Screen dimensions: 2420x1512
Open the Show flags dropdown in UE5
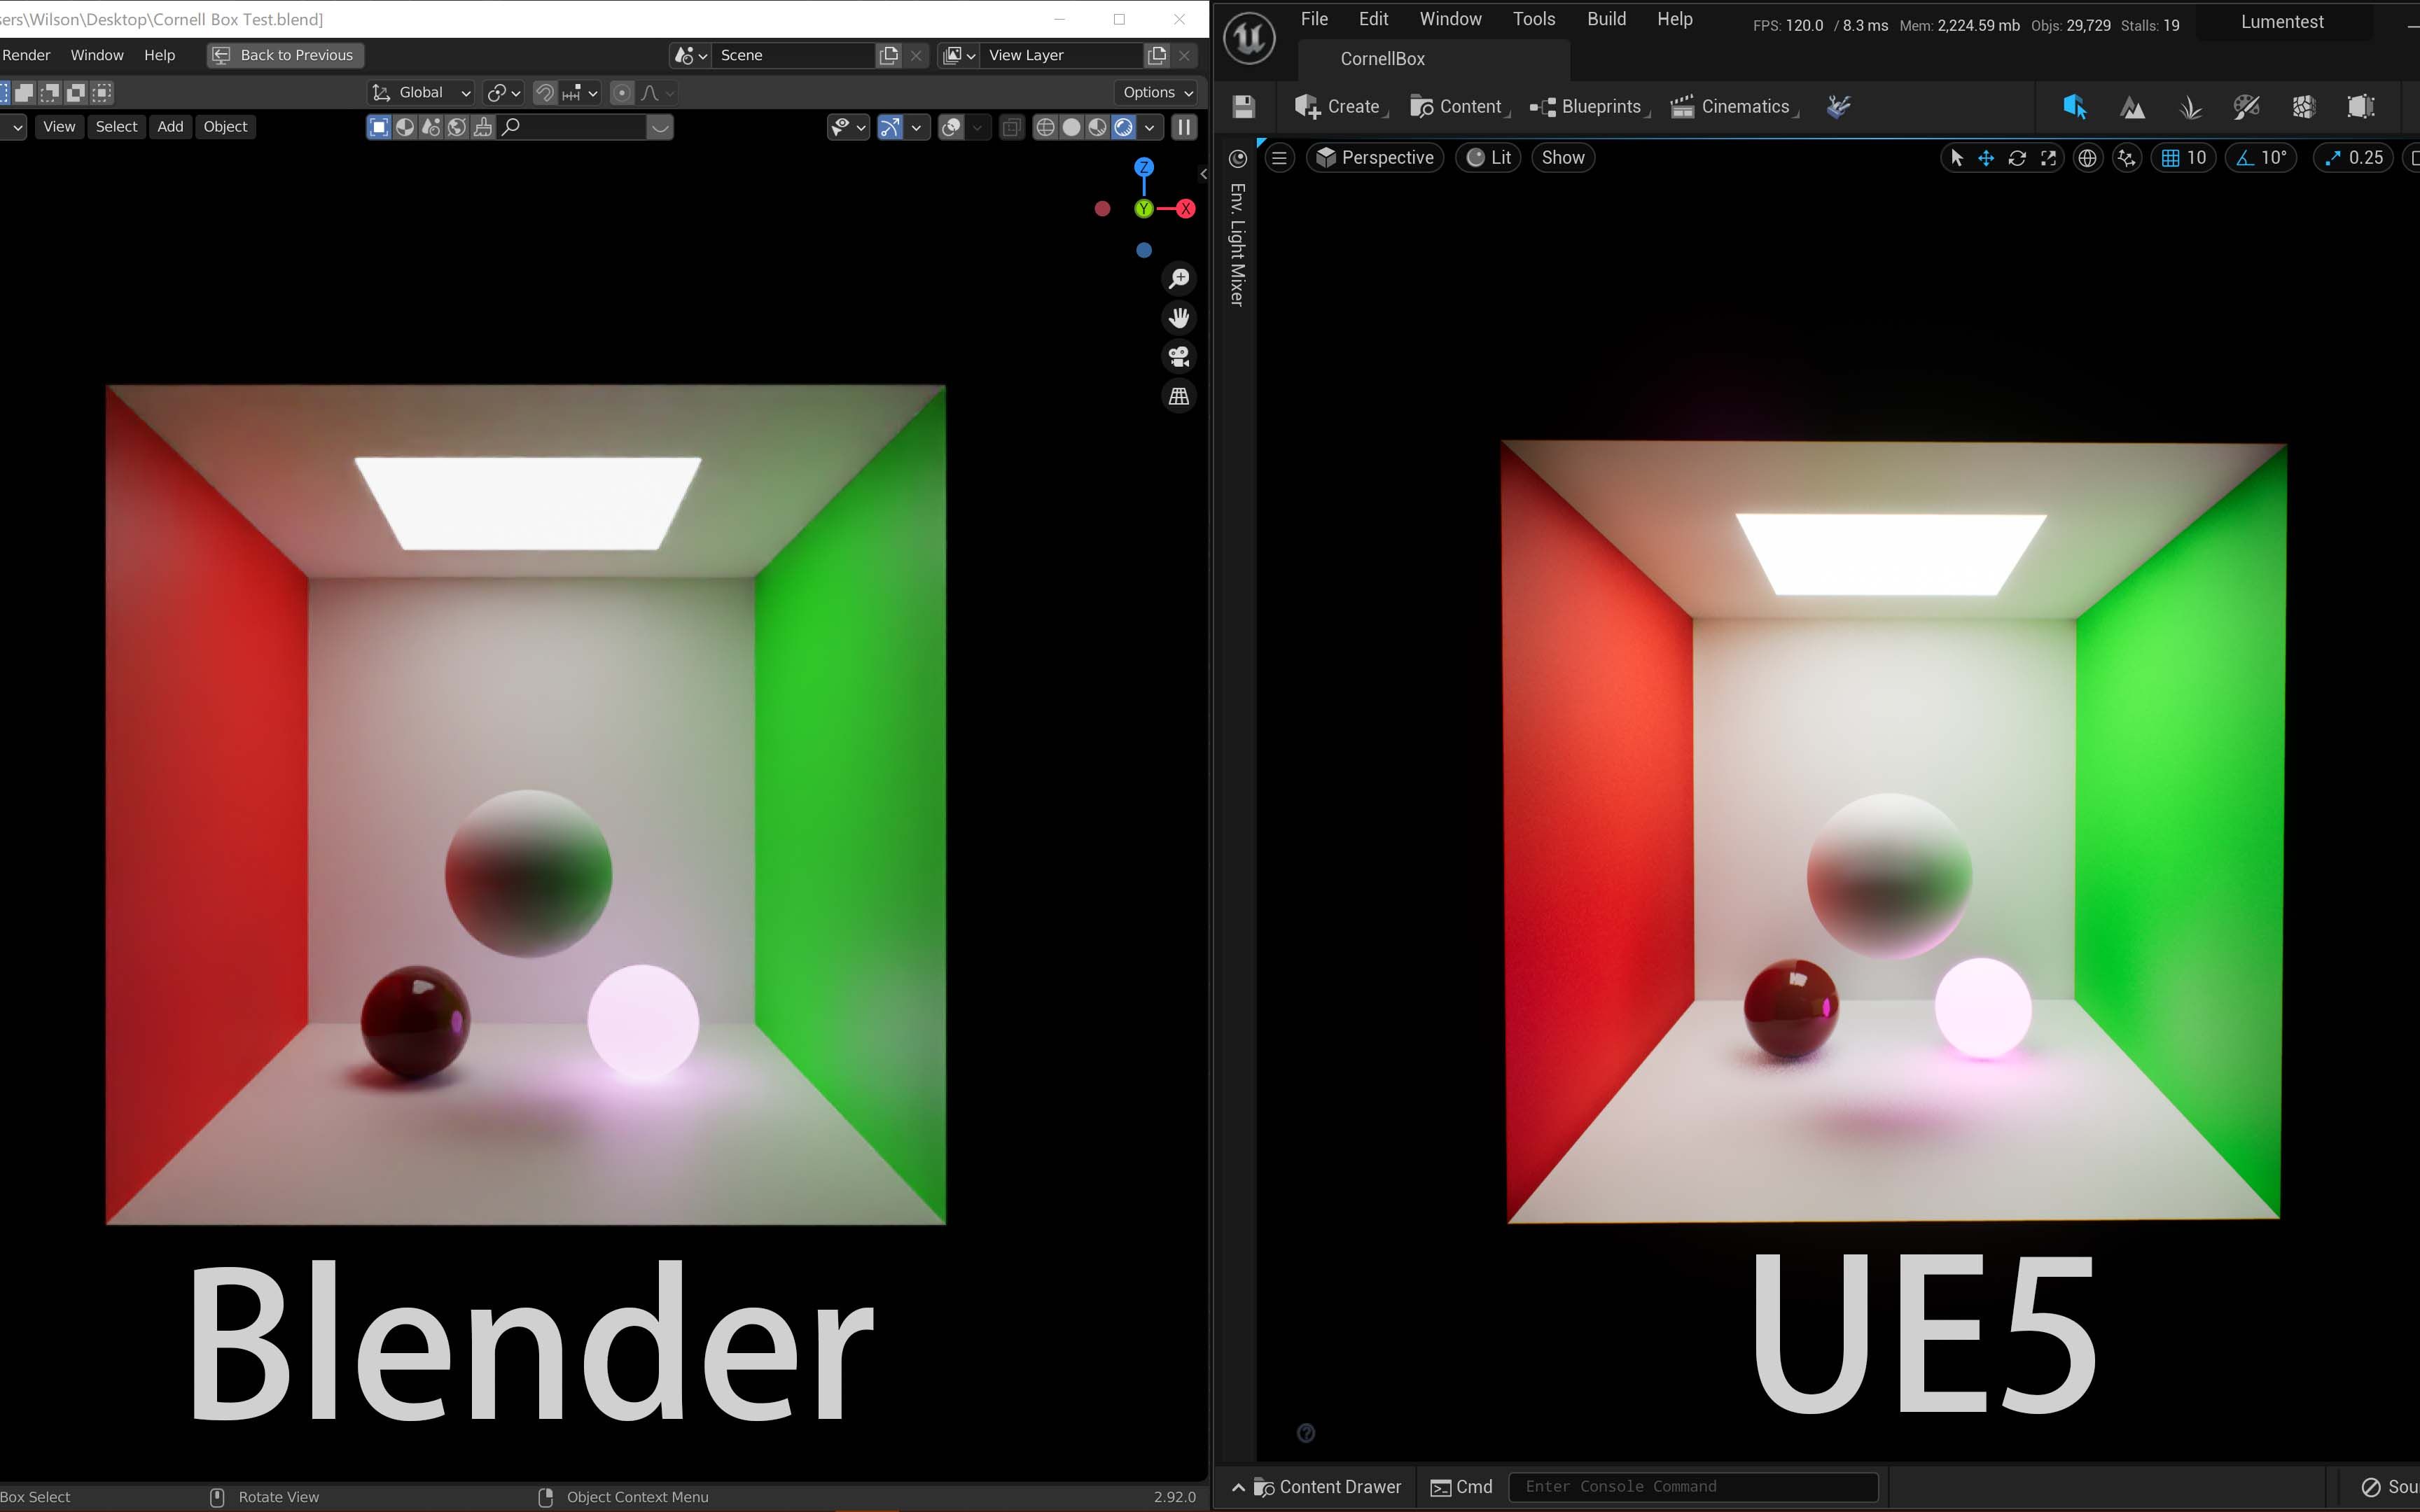coord(1562,157)
